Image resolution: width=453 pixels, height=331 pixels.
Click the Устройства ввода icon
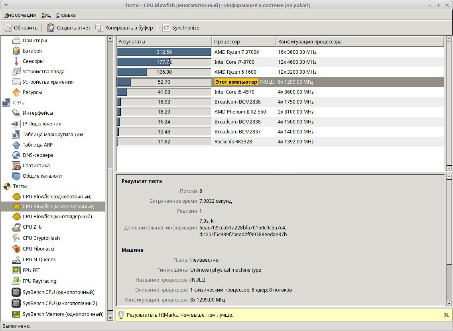pos(16,72)
